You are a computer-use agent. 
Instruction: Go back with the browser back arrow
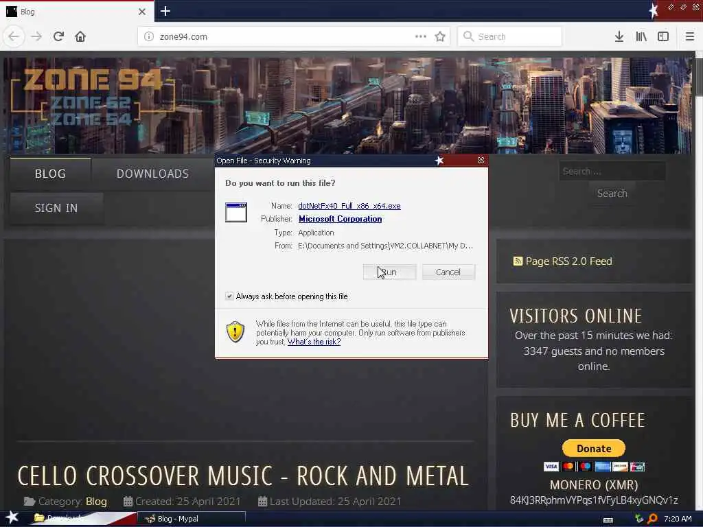[14, 36]
